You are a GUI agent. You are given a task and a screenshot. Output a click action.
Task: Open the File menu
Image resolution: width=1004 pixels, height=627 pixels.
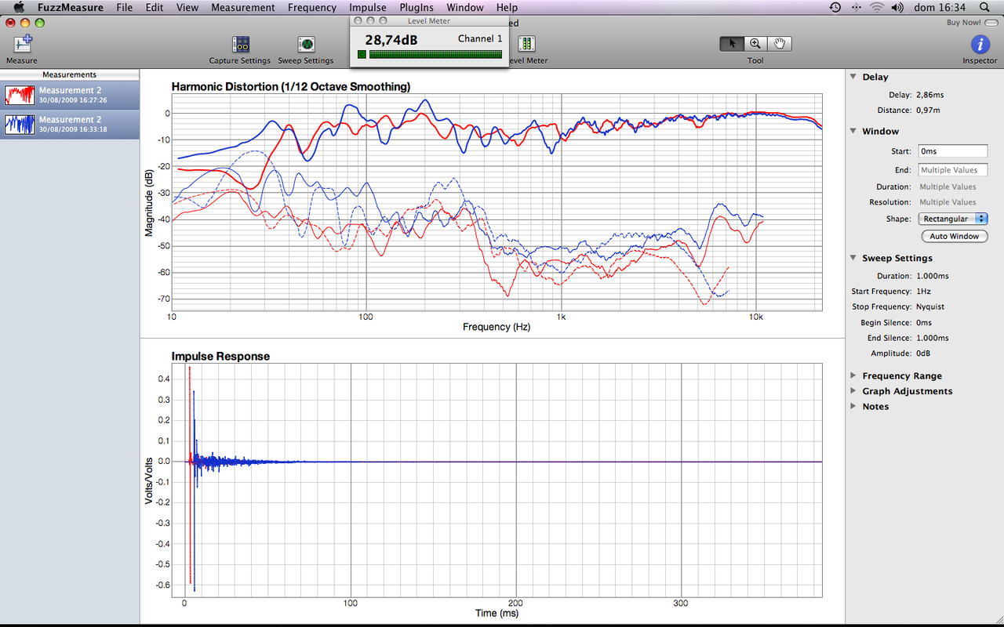tap(124, 7)
